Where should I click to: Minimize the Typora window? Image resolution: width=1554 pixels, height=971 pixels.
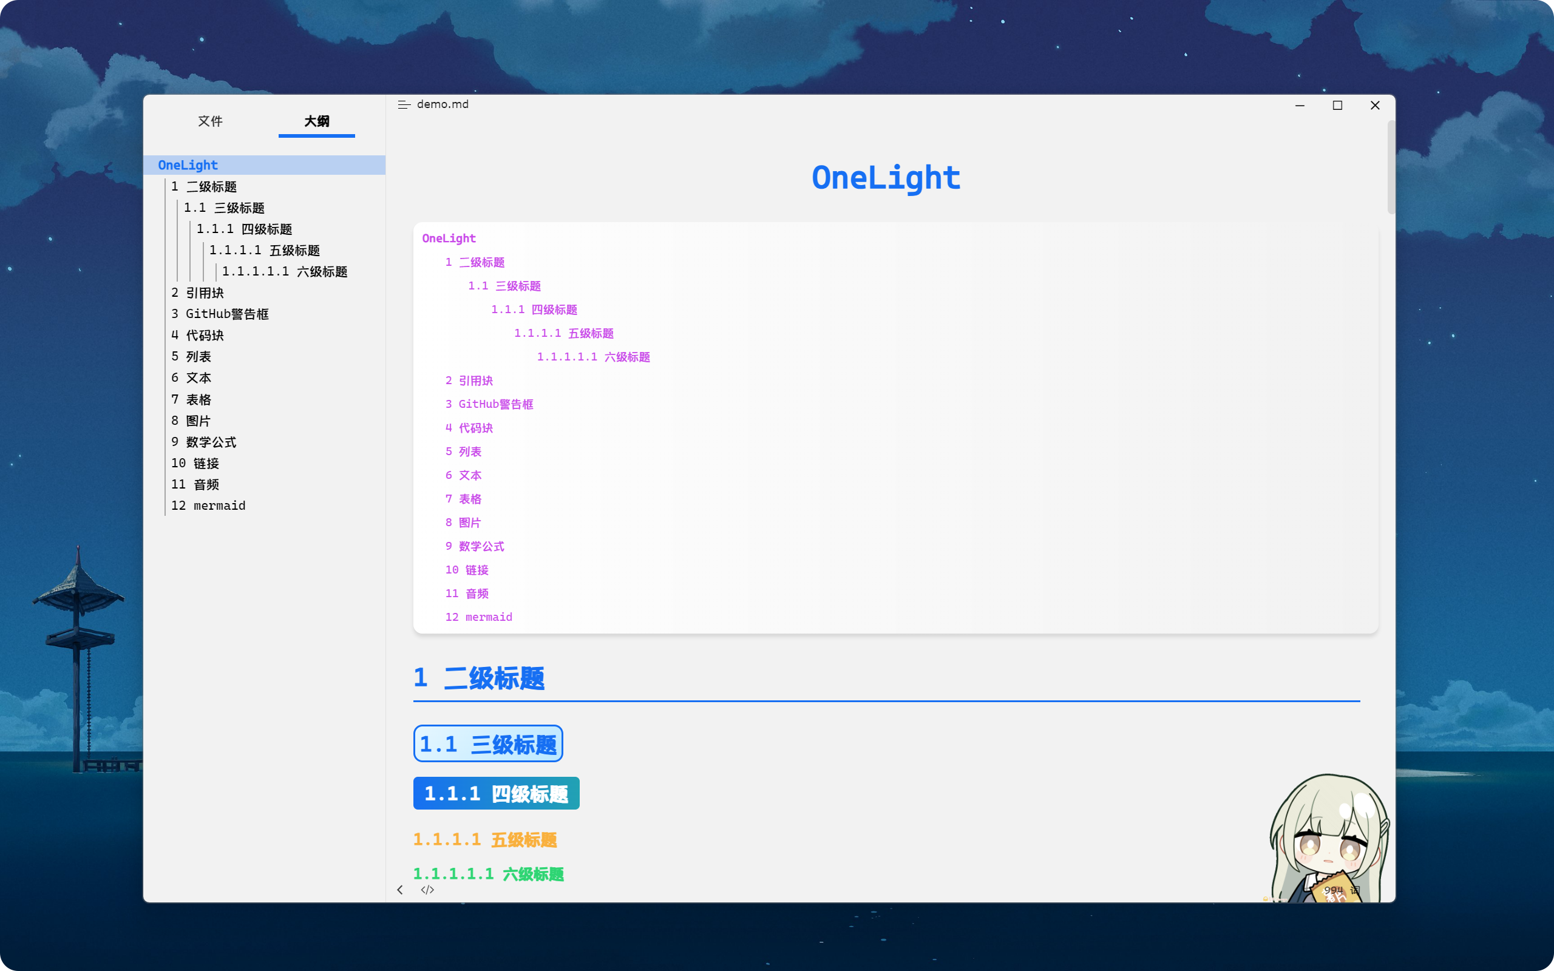1300,106
